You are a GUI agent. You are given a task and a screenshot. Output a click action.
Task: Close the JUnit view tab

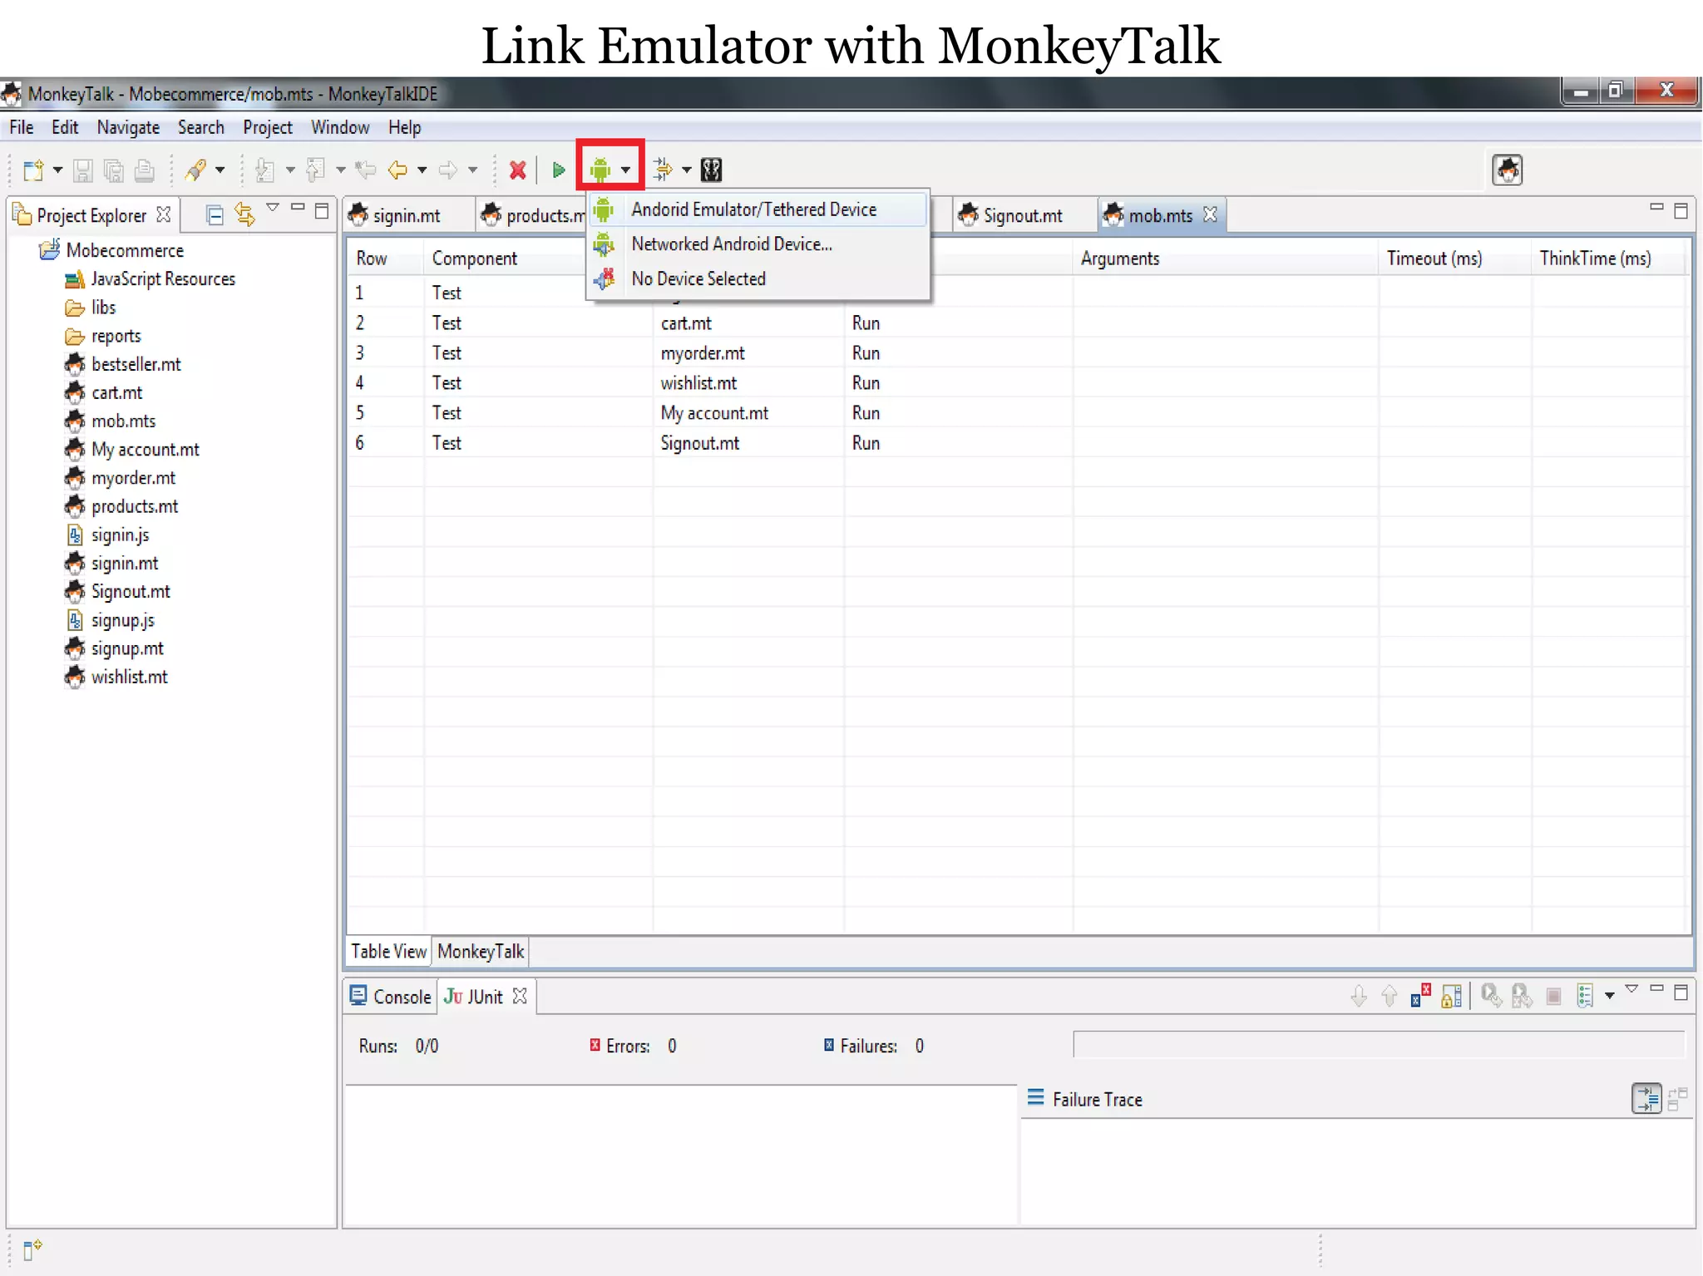pos(521,996)
